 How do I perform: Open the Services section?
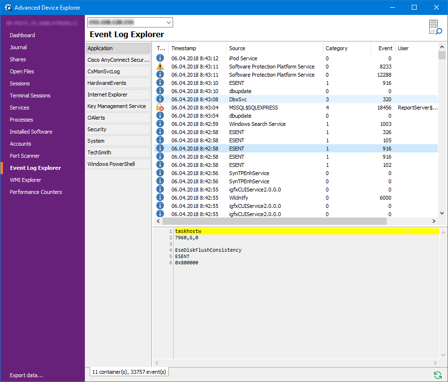(x=19, y=108)
